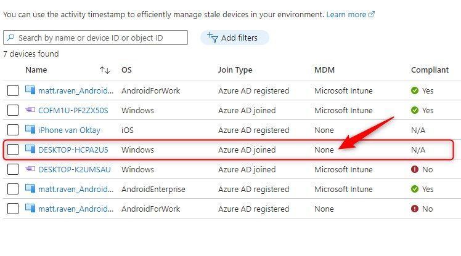Tick the checkbox for iPhone van Oktay
461x256 pixels.
pyautogui.click(x=13, y=130)
